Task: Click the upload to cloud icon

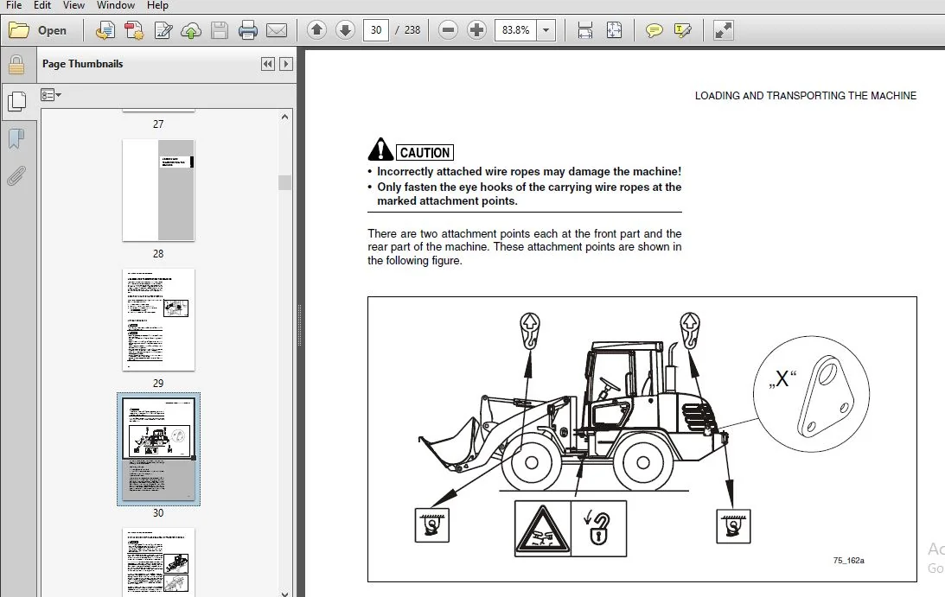Action: tap(191, 30)
